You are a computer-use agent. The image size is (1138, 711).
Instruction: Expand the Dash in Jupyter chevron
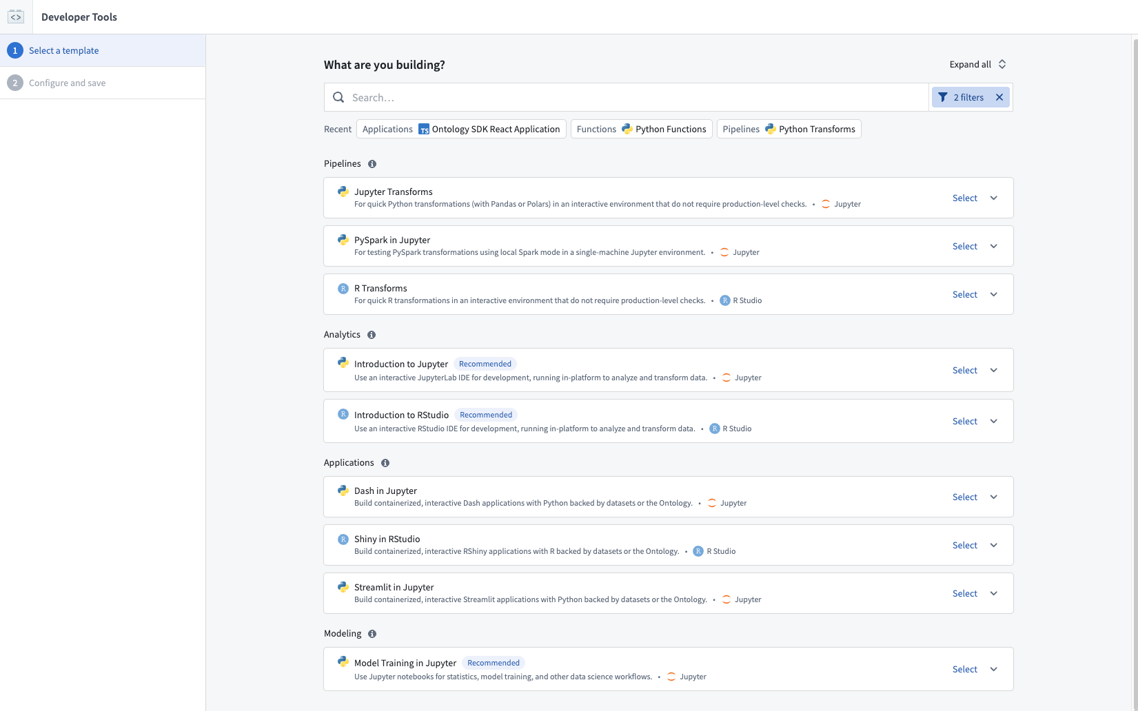click(994, 497)
